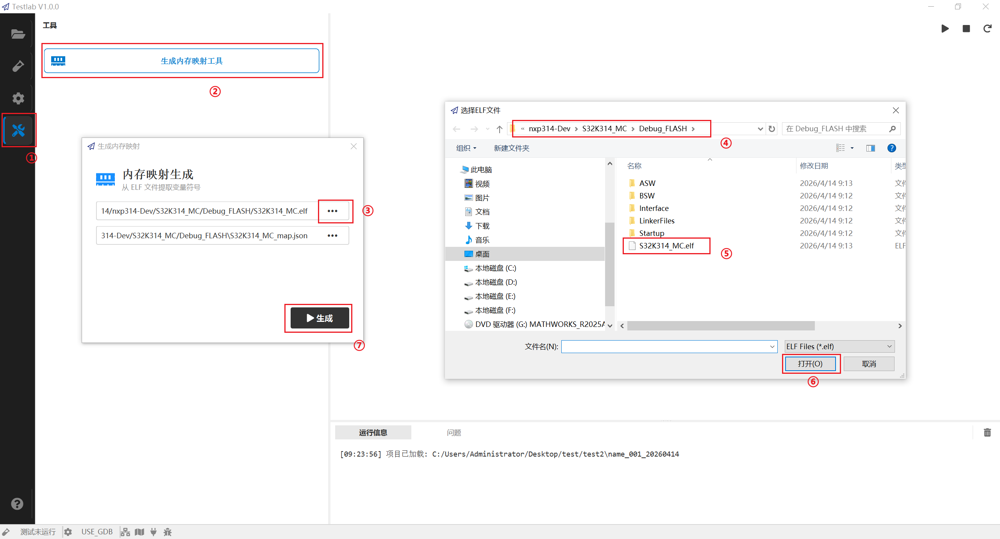Click the Debug_FLASH search field
Screen dimensions: 1000x539
(x=836, y=129)
